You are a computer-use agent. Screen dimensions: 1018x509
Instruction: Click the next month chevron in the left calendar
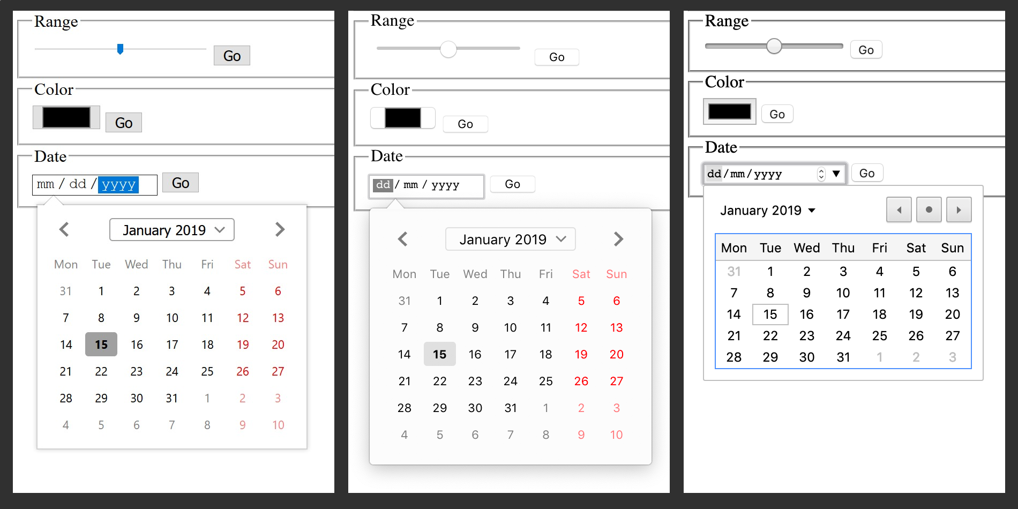click(x=280, y=230)
